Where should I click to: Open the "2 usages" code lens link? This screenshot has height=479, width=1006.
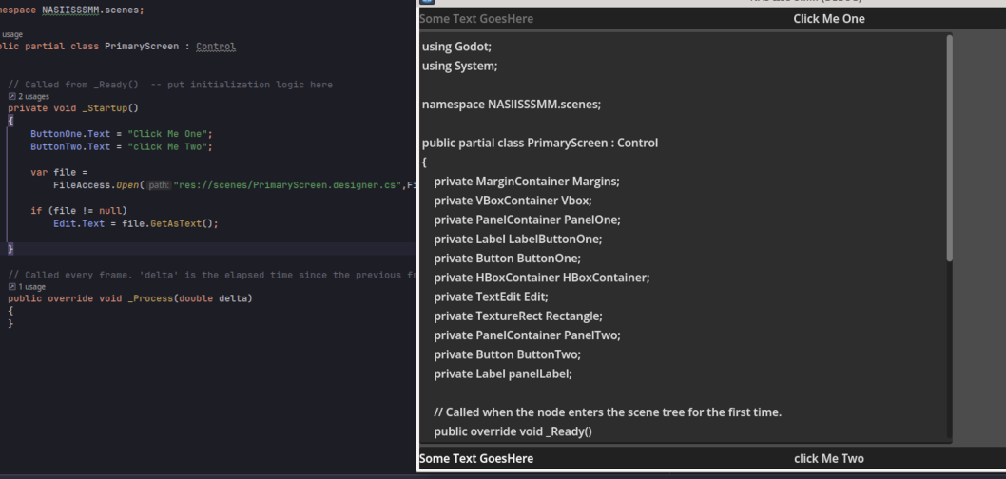point(33,96)
